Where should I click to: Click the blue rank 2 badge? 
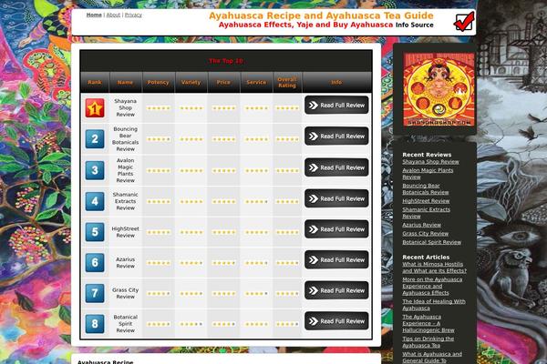(x=95, y=139)
